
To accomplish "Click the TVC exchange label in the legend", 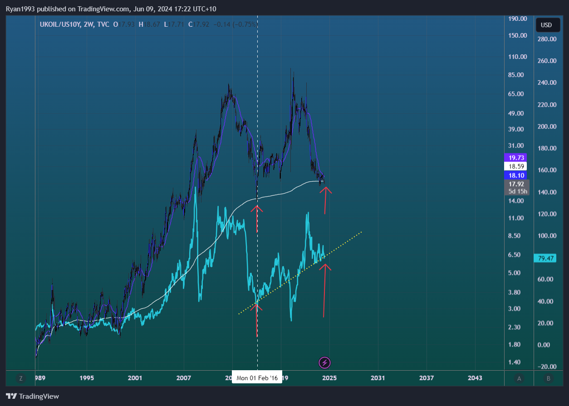I will click(103, 24).
